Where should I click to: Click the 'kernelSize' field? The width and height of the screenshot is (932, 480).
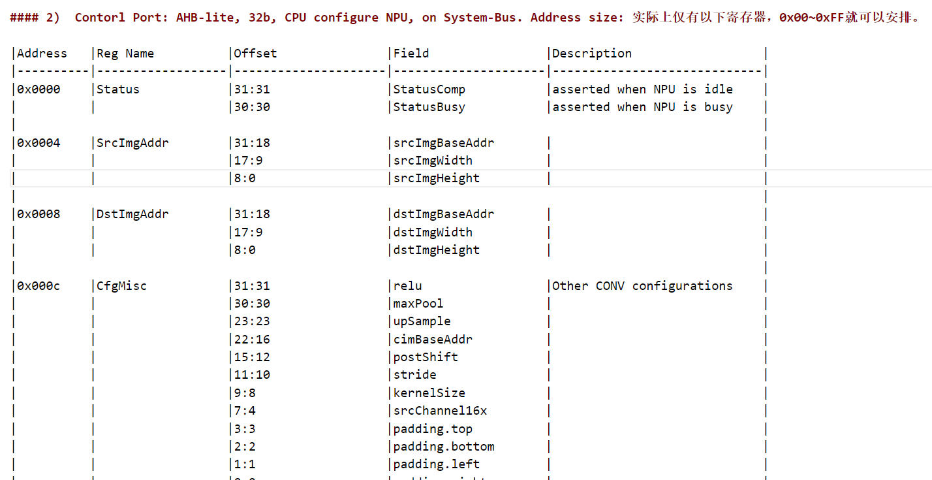(429, 393)
